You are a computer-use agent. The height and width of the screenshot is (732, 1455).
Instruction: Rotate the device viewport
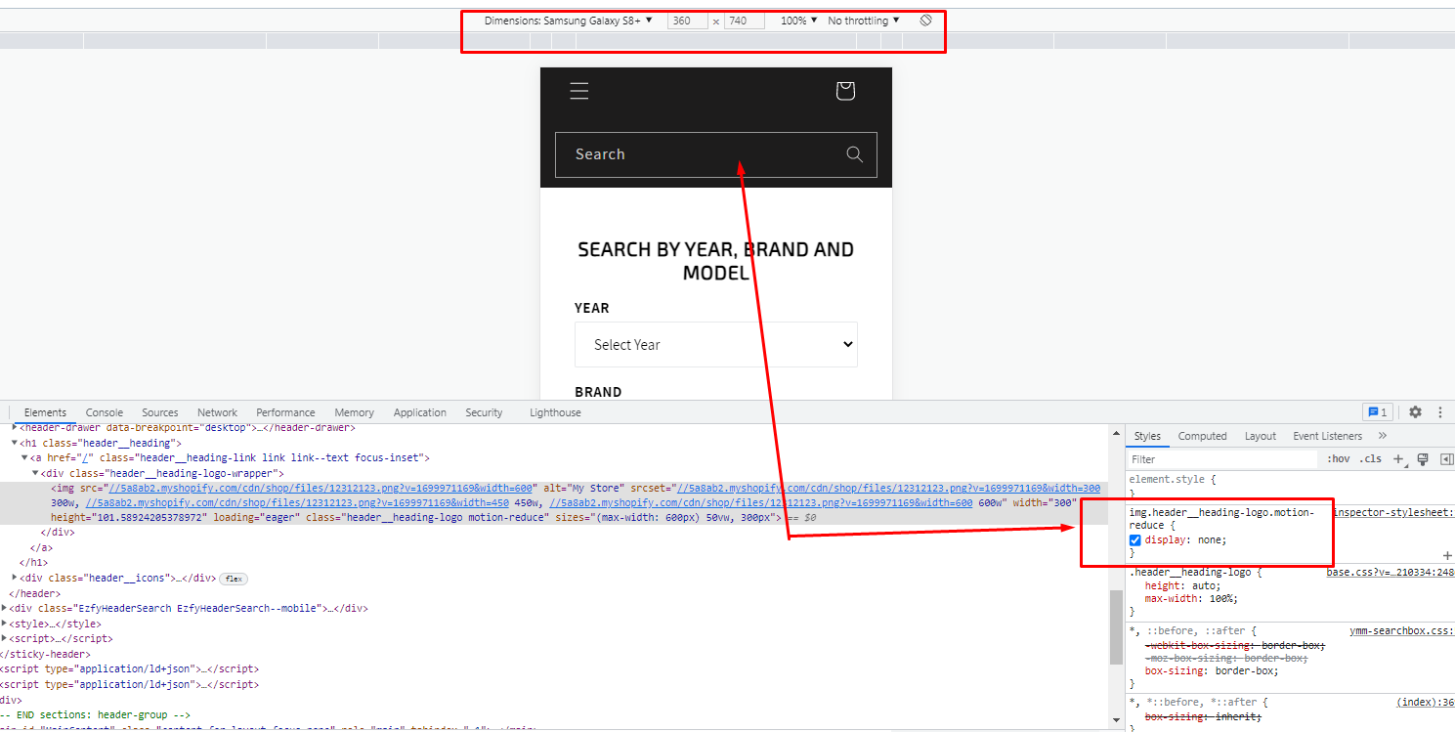tap(925, 21)
